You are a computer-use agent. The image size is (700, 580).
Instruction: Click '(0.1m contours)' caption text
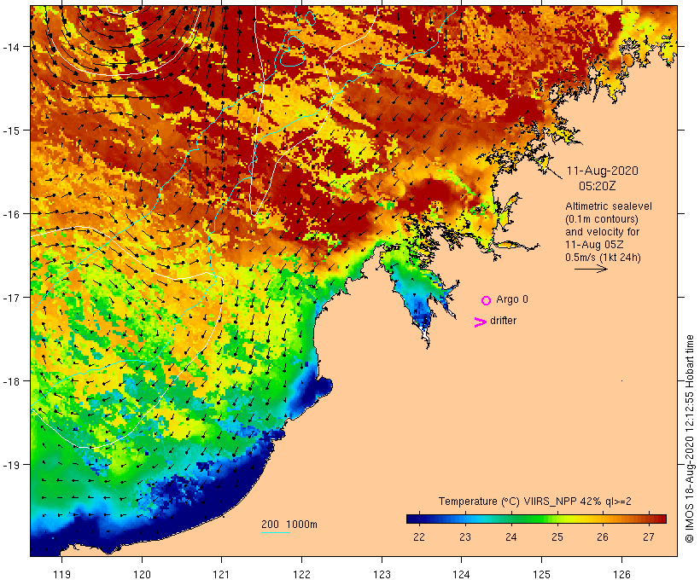pos(602,219)
